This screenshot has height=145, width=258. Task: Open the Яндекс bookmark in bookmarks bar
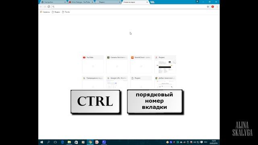[56, 12]
